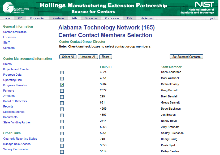
Task: Open the Communities menu tab
Action: pos(37,18)
